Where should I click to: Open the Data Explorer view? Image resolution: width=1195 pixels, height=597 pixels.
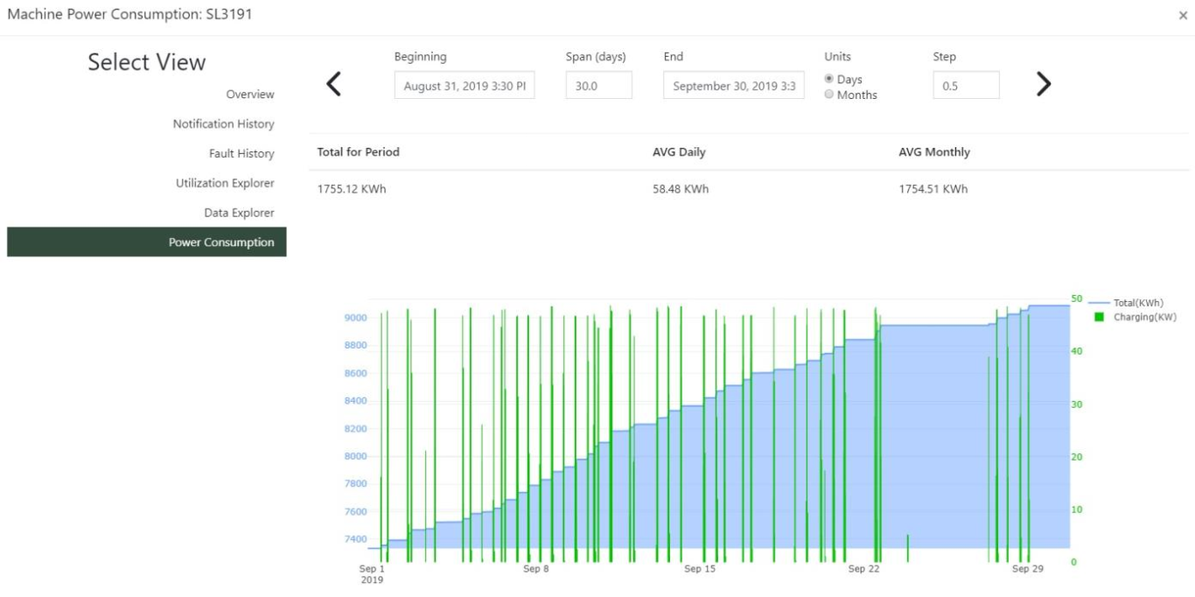click(239, 213)
